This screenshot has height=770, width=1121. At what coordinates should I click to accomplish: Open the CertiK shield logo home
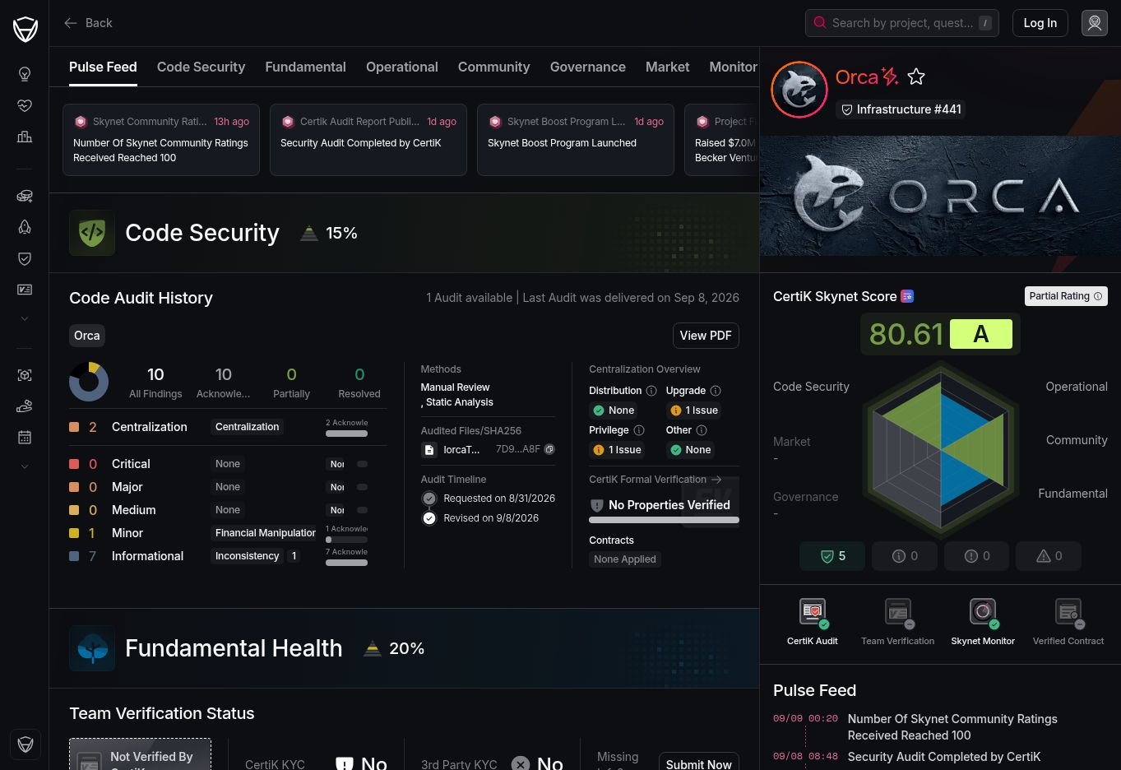[25, 30]
